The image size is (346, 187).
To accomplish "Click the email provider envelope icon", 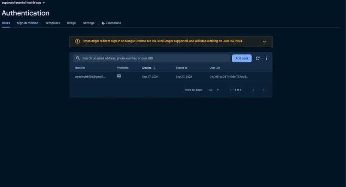I will click(119, 76).
